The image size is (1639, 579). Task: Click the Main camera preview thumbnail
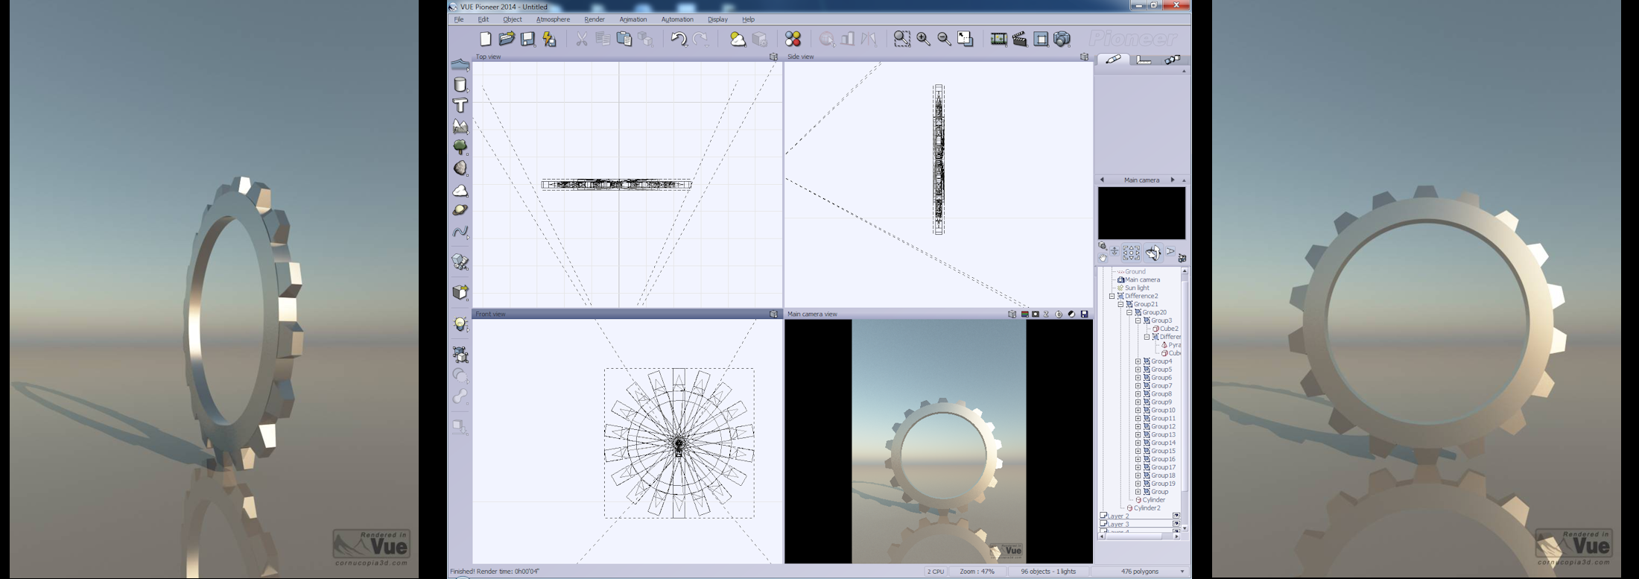[1141, 213]
